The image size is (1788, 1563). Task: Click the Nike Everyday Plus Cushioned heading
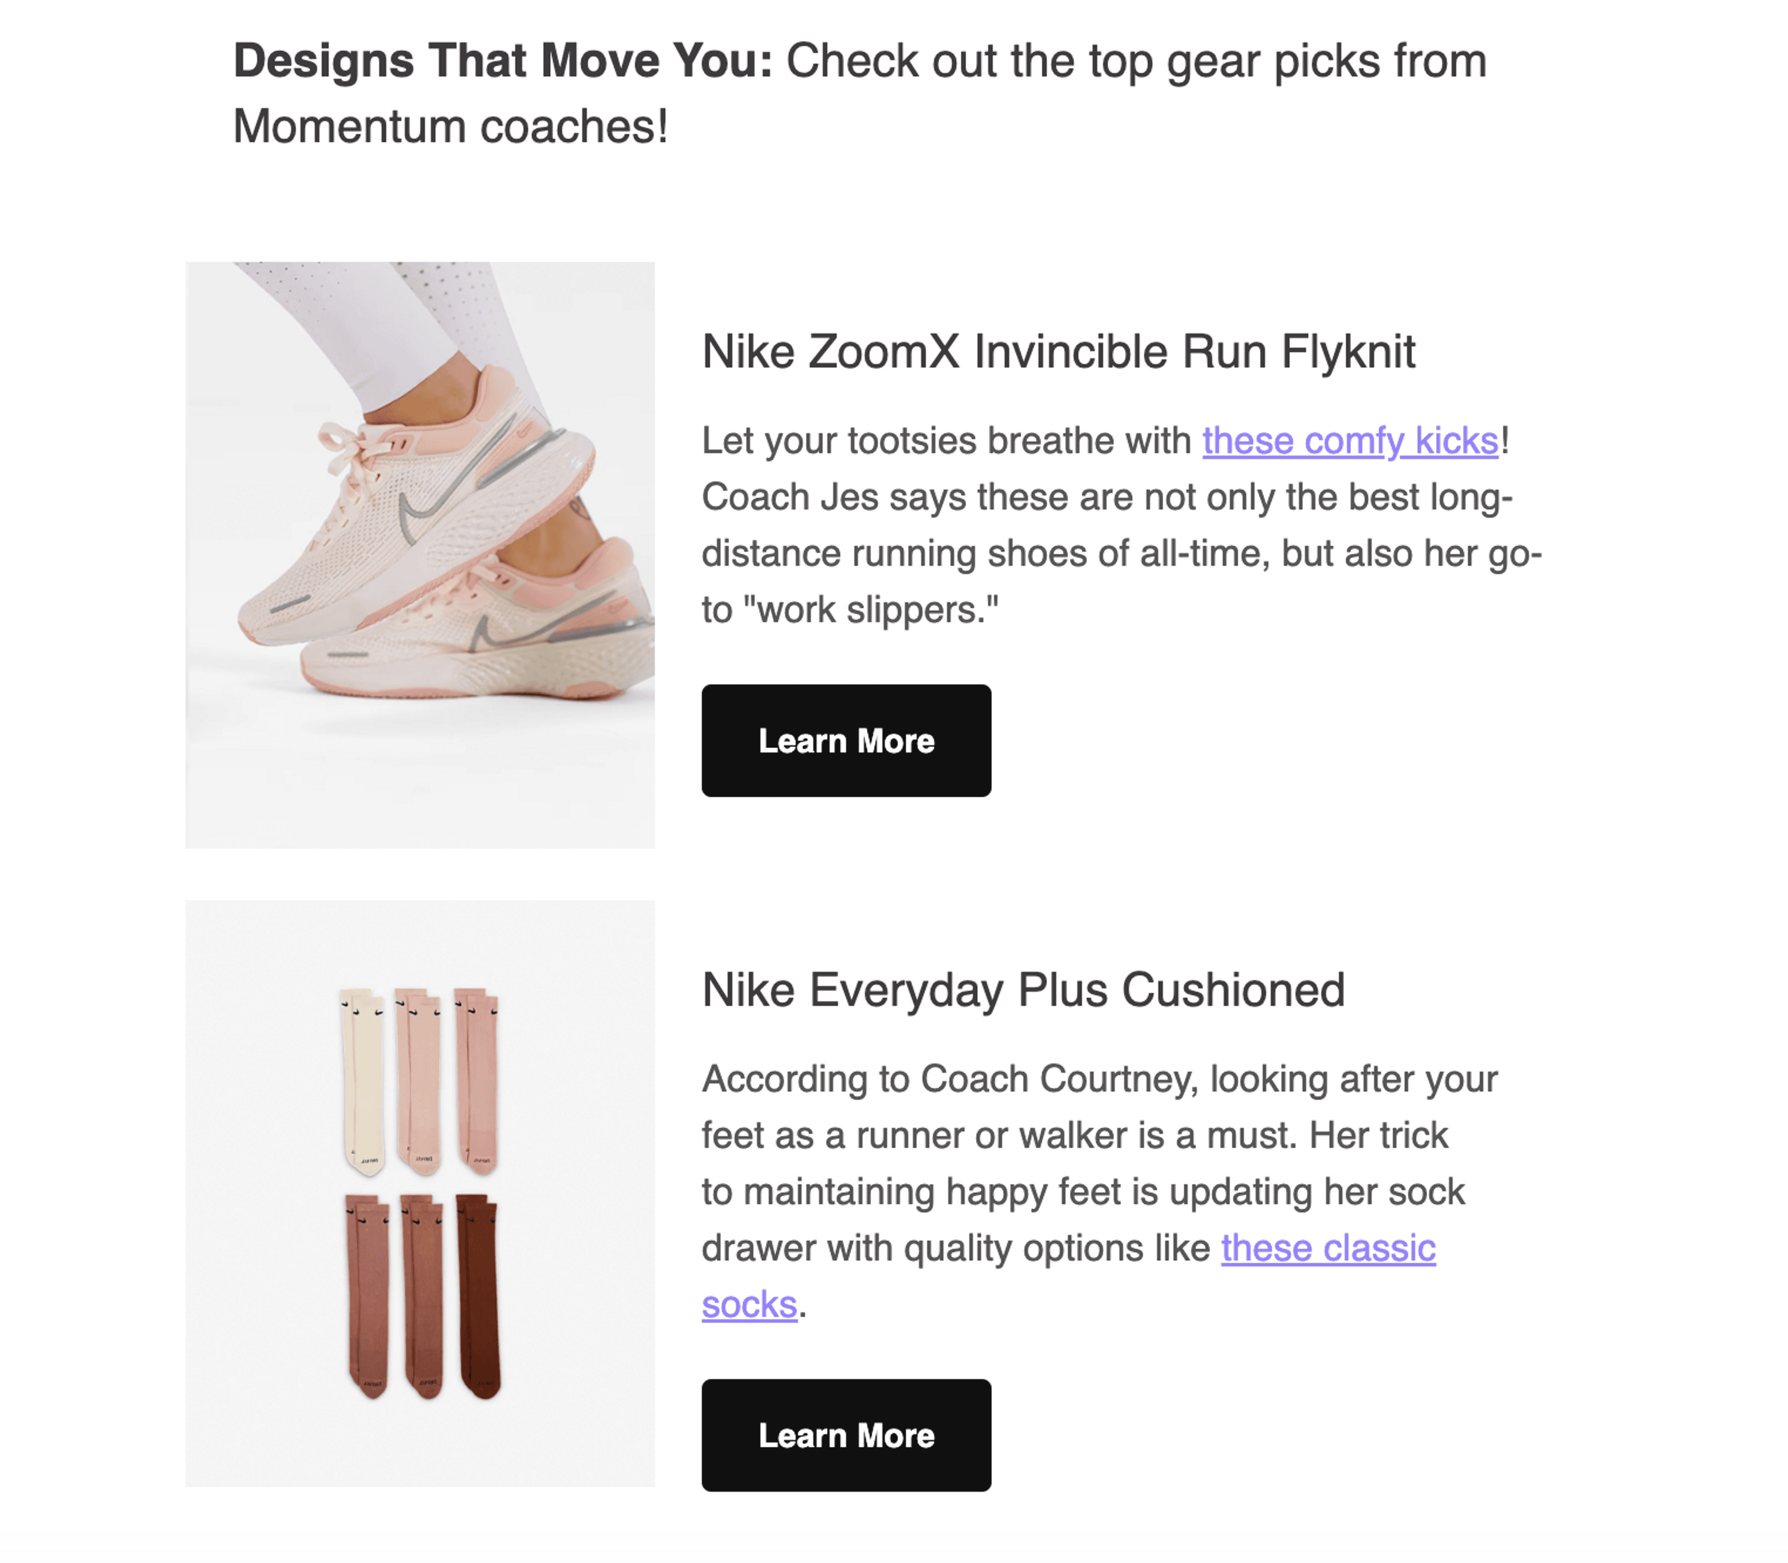coord(1023,990)
